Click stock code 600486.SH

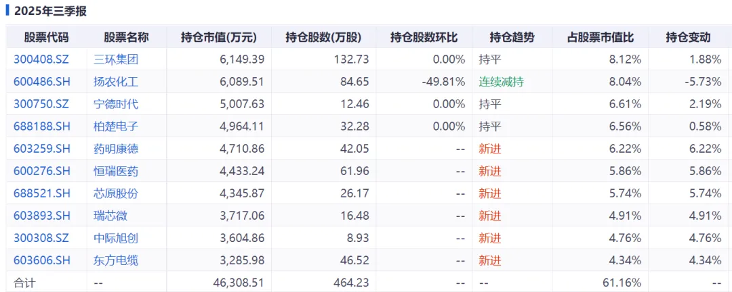click(x=42, y=82)
